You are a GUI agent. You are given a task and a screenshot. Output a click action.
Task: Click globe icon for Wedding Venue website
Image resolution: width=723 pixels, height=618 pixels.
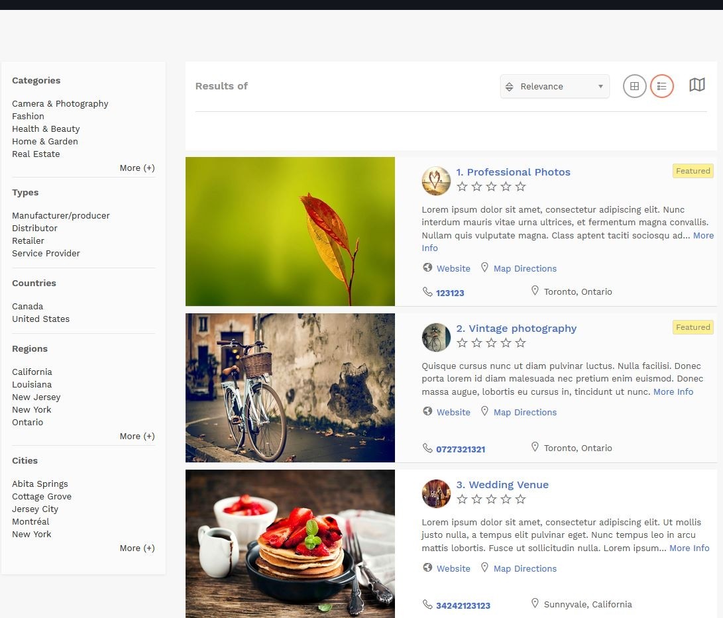click(427, 567)
